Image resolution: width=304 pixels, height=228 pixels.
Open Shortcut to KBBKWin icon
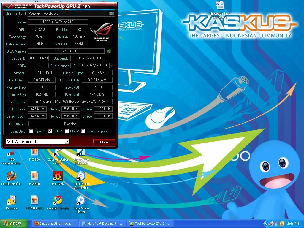[81, 157]
